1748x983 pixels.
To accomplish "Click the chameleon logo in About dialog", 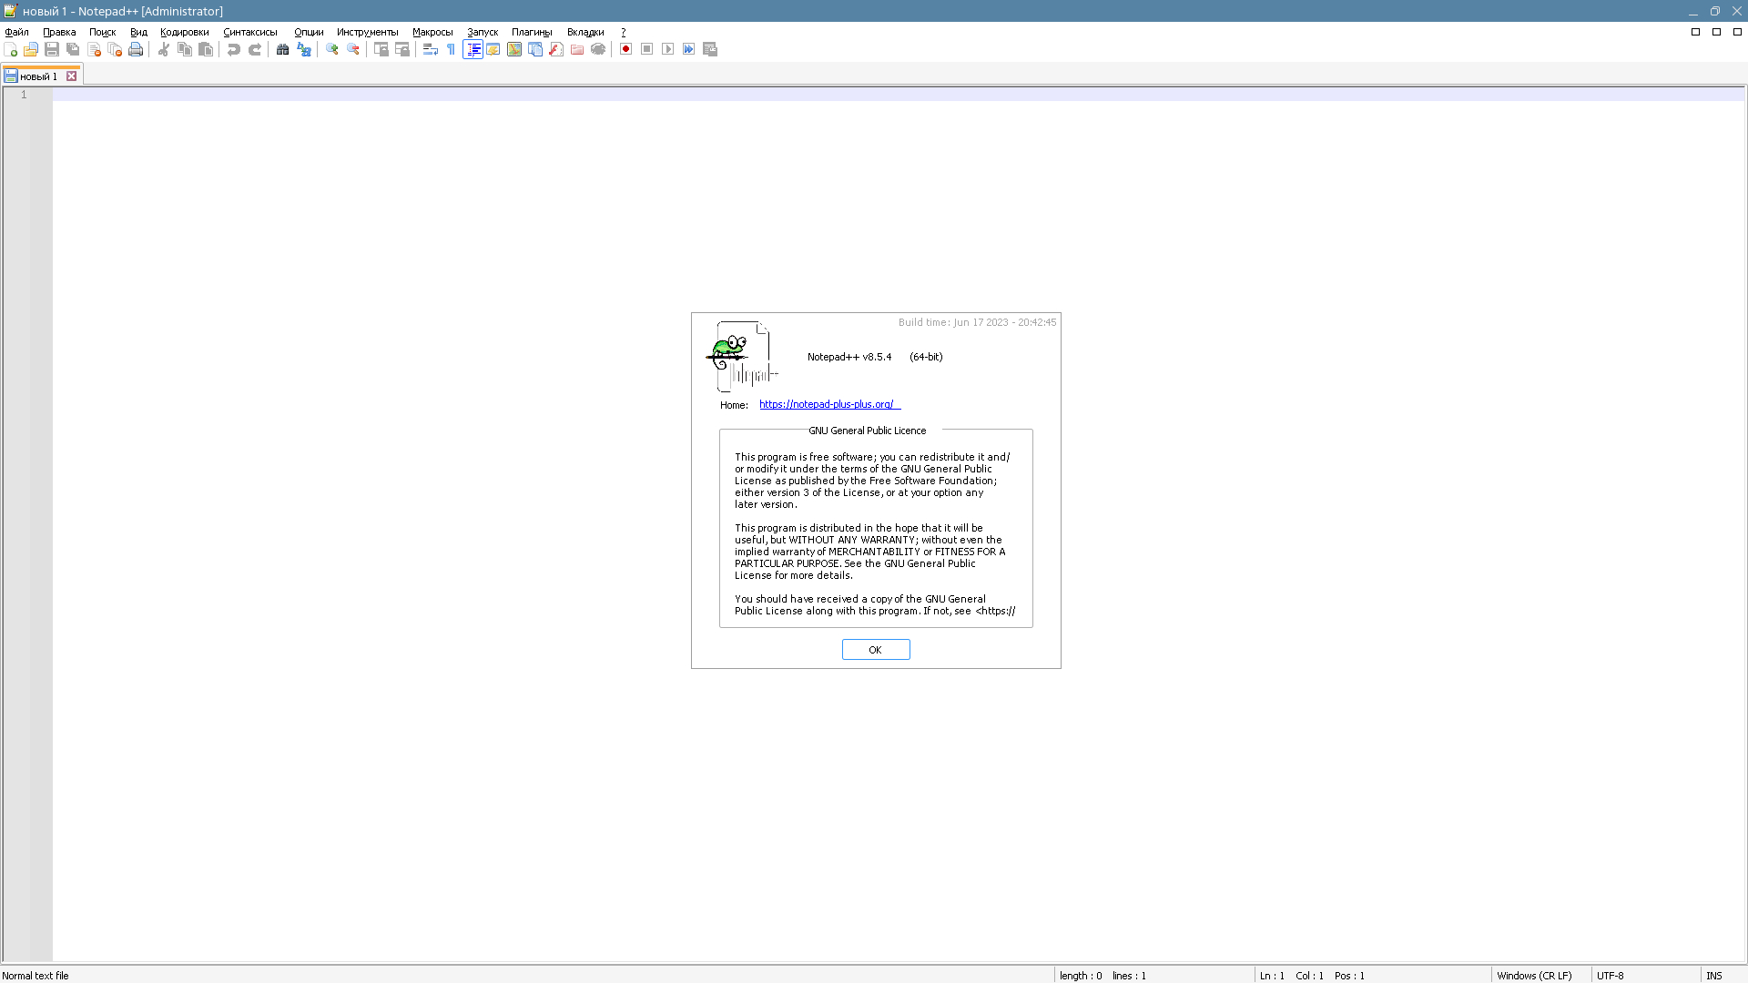I will [x=742, y=357].
